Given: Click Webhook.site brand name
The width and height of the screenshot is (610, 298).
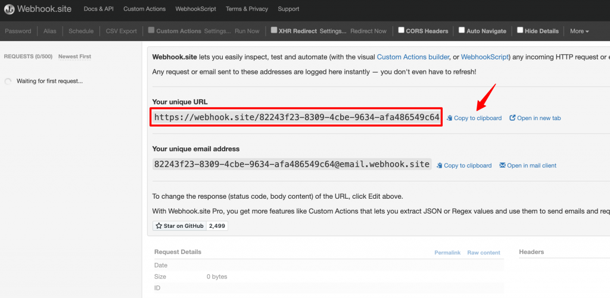Looking at the screenshot, I should pos(44,9).
